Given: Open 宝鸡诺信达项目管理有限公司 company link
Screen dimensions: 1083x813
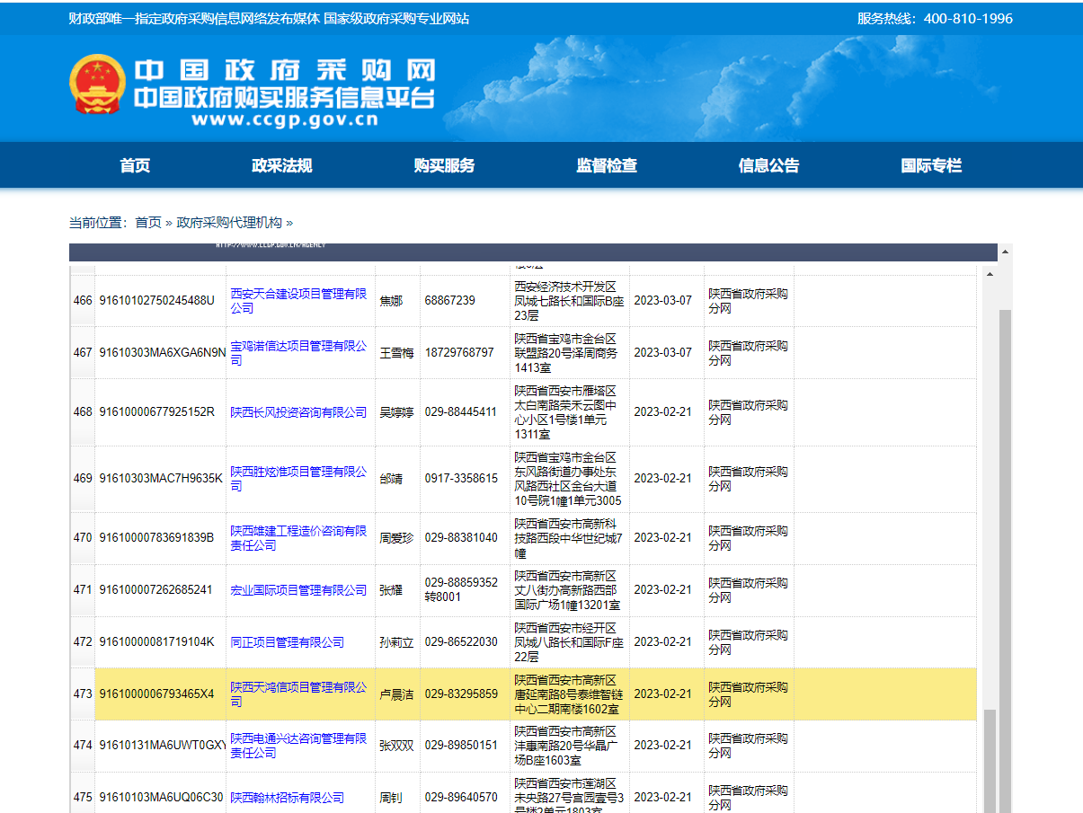Looking at the screenshot, I should (x=300, y=351).
